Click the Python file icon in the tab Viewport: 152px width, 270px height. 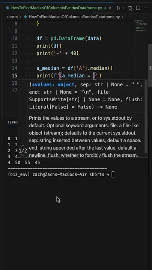click(x=8, y=8)
